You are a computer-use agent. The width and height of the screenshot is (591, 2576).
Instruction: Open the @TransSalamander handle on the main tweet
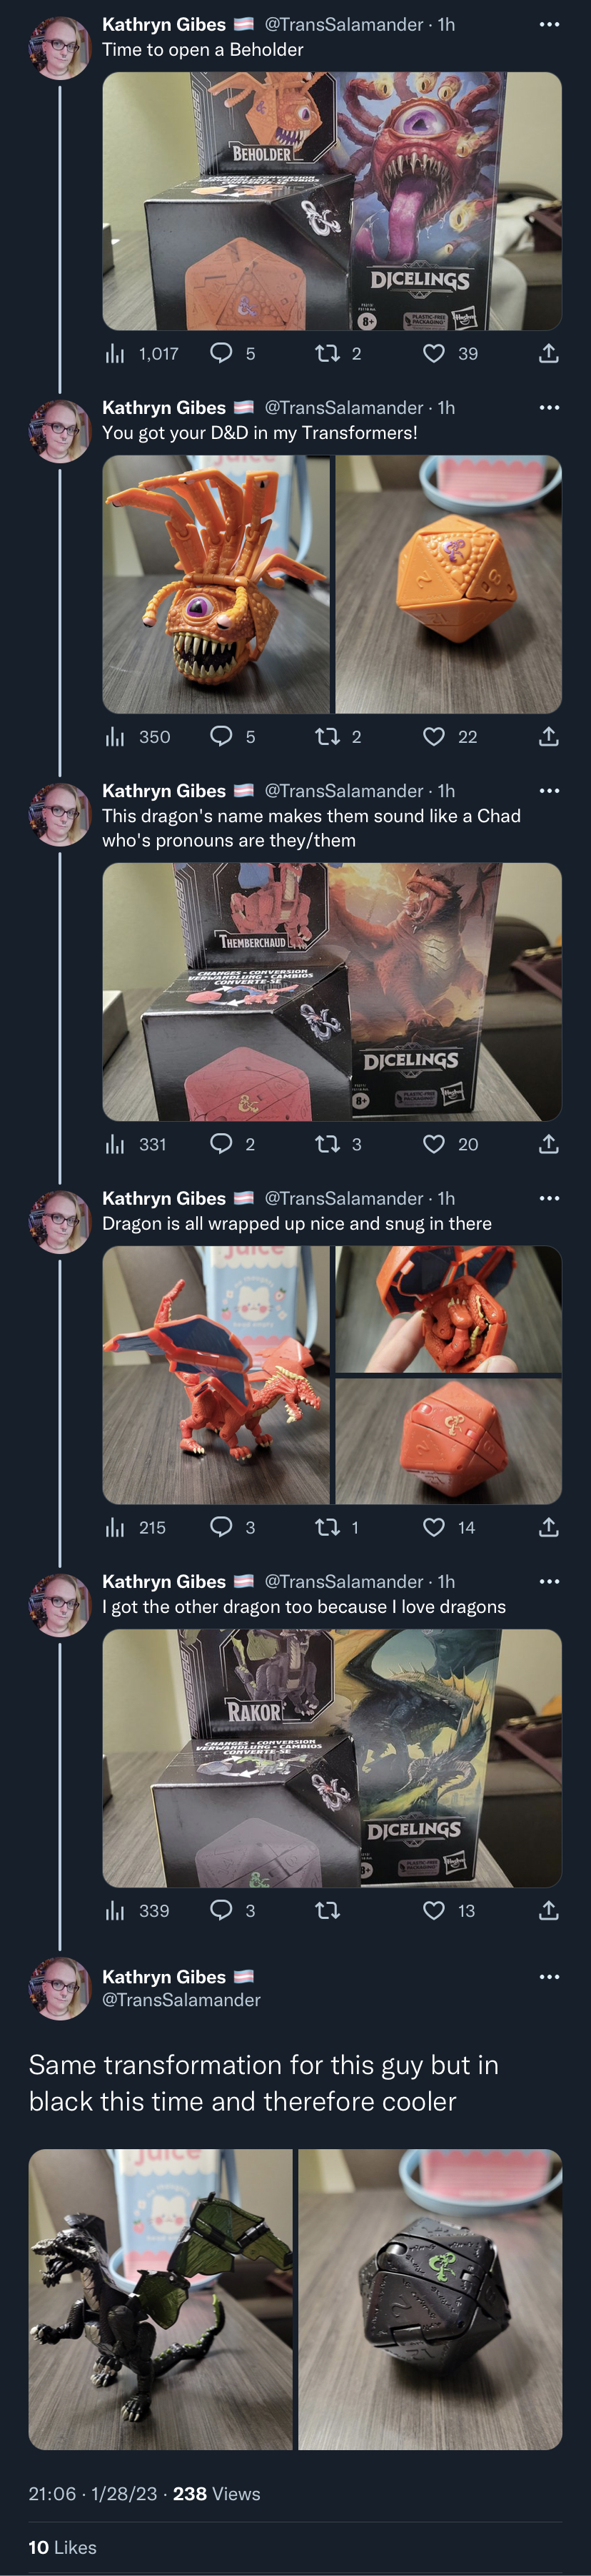pos(181,2000)
